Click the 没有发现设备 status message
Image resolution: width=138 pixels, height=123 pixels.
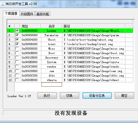click(71, 113)
